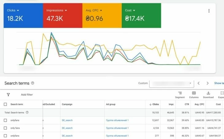Image resolution: width=224 pixels, height=139 pixels.
Task: Sort by Avg. CPC column header
Action: (x=199, y=104)
